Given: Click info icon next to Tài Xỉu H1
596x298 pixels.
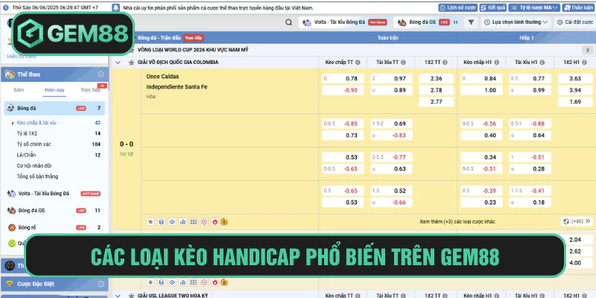Looking at the screenshot, I should (x=542, y=63).
